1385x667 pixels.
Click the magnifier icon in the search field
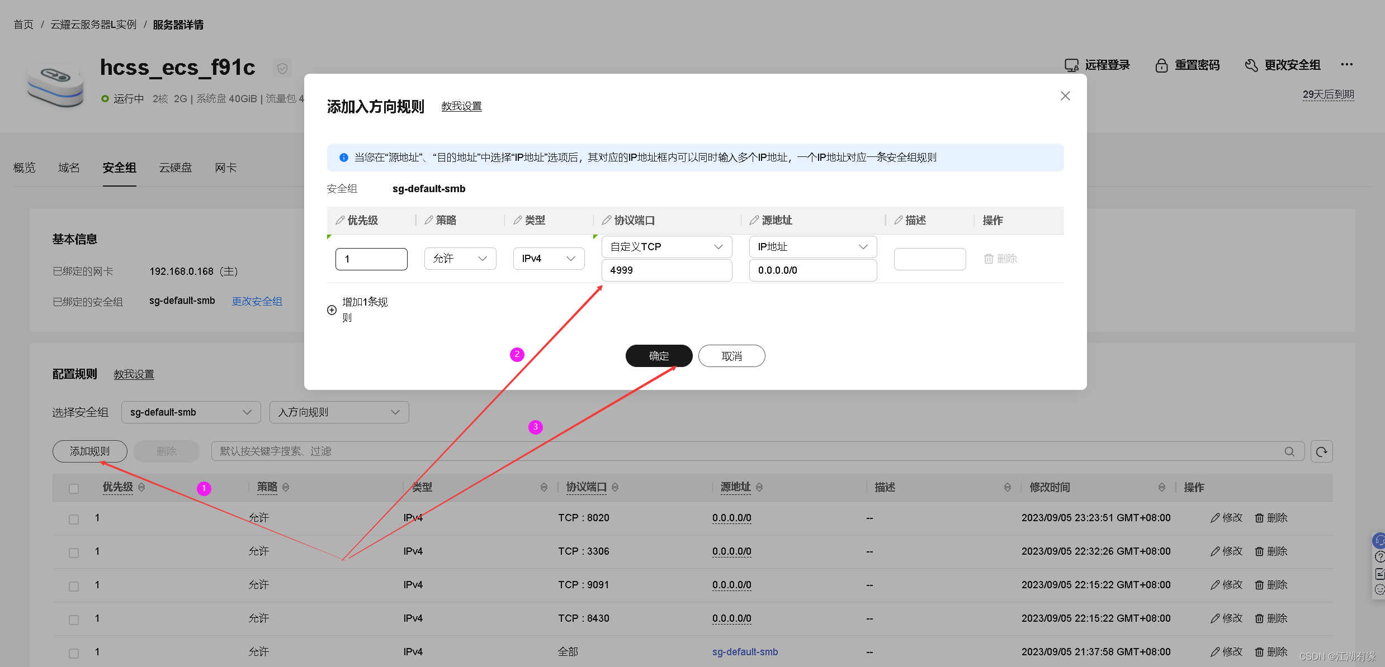point(1289,451)
